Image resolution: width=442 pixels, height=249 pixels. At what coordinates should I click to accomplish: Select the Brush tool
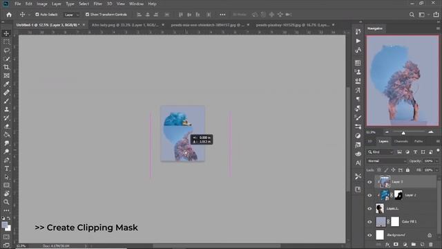[6, 101]
